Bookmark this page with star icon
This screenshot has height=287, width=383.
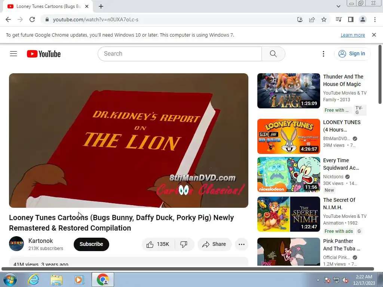(324, 19)
